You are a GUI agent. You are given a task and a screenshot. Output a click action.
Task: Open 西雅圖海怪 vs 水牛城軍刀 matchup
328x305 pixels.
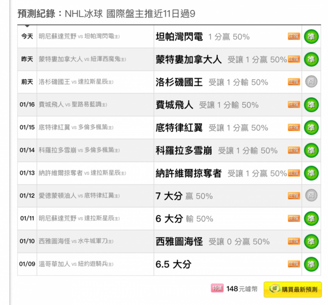[x=76, y=241]
